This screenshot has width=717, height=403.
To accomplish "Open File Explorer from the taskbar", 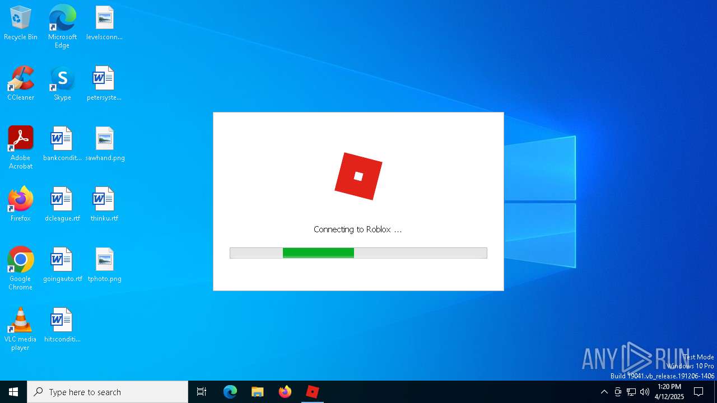I will pyautogui.click(x=258, y=392).
